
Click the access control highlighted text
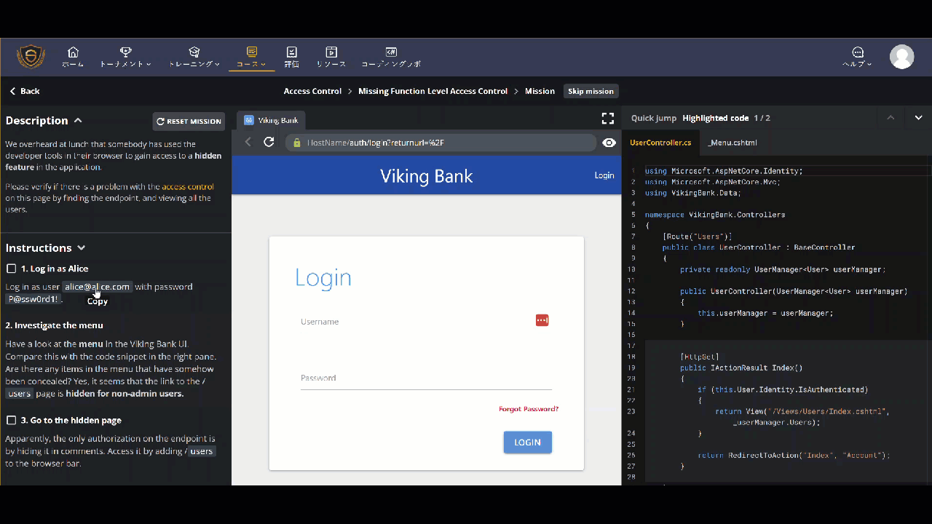[188, 187]
